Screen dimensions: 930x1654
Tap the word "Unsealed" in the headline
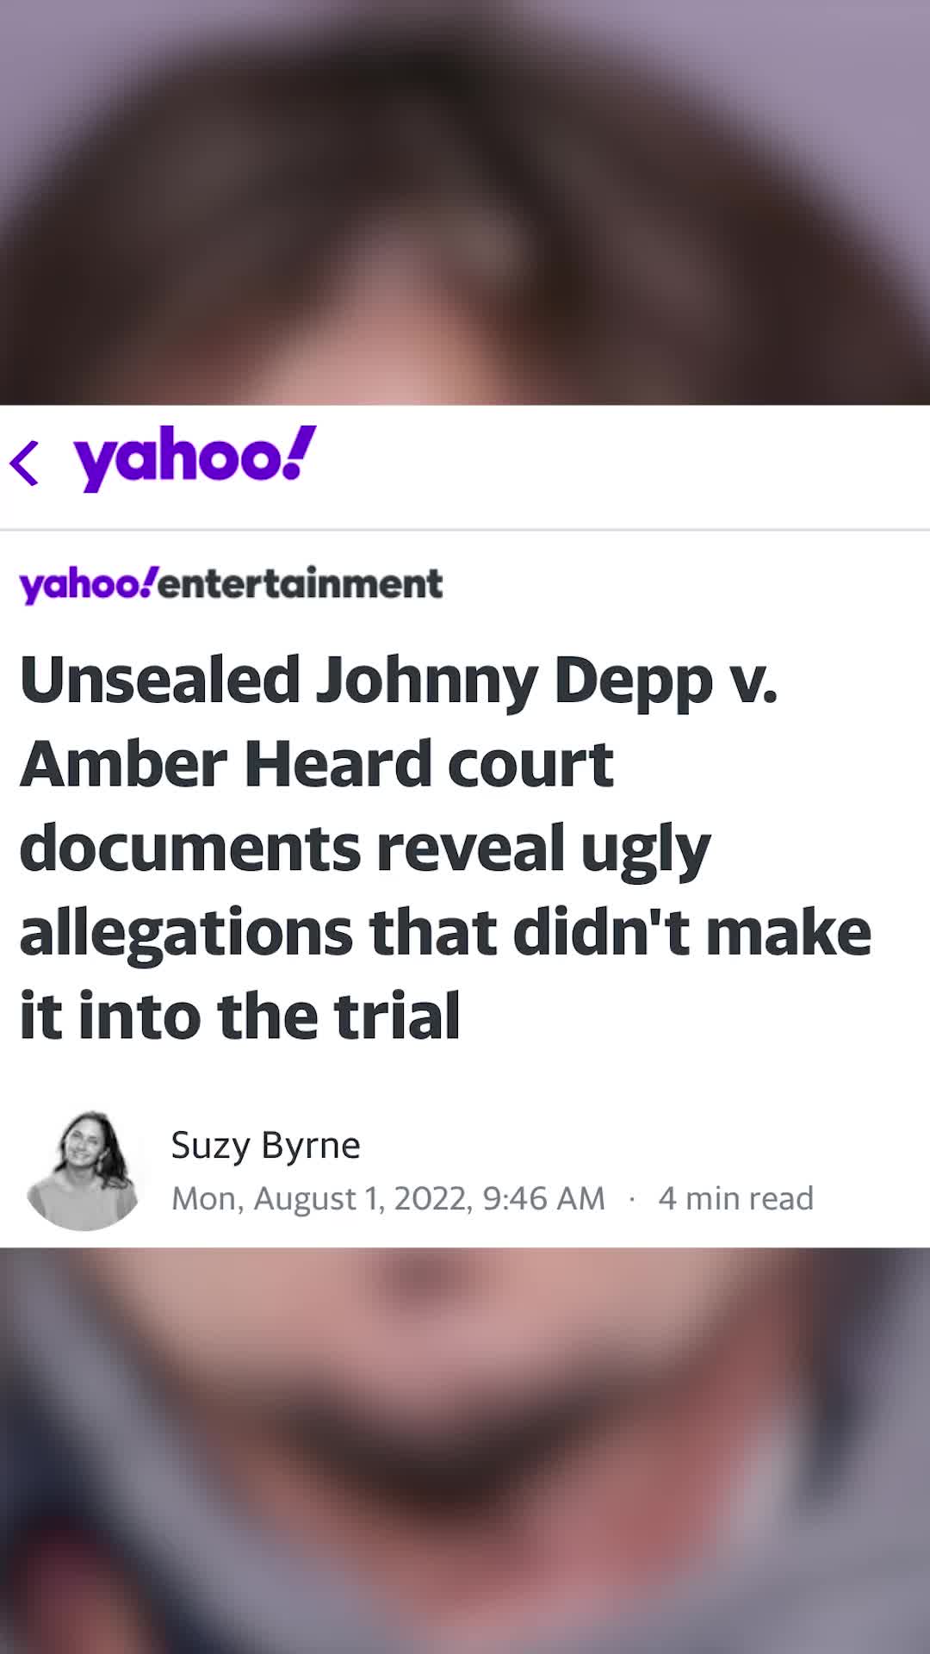[x=159, y=681]
